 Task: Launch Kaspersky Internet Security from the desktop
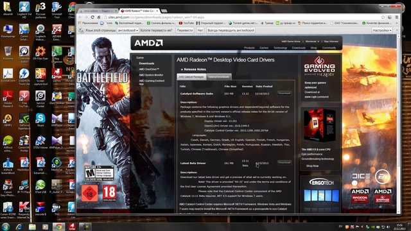click(24, 210)
